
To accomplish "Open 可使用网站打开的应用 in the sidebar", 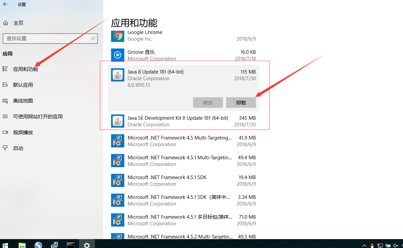I will point(32,117).
